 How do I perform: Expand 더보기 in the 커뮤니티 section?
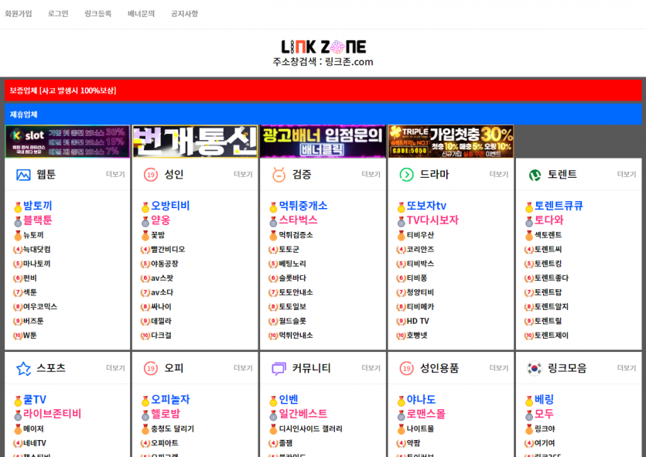tap(371, 368)
